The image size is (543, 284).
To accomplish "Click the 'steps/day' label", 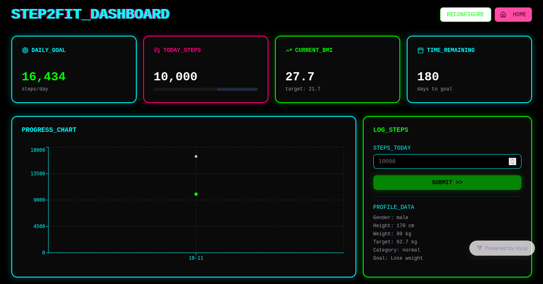I will point(35,89).
